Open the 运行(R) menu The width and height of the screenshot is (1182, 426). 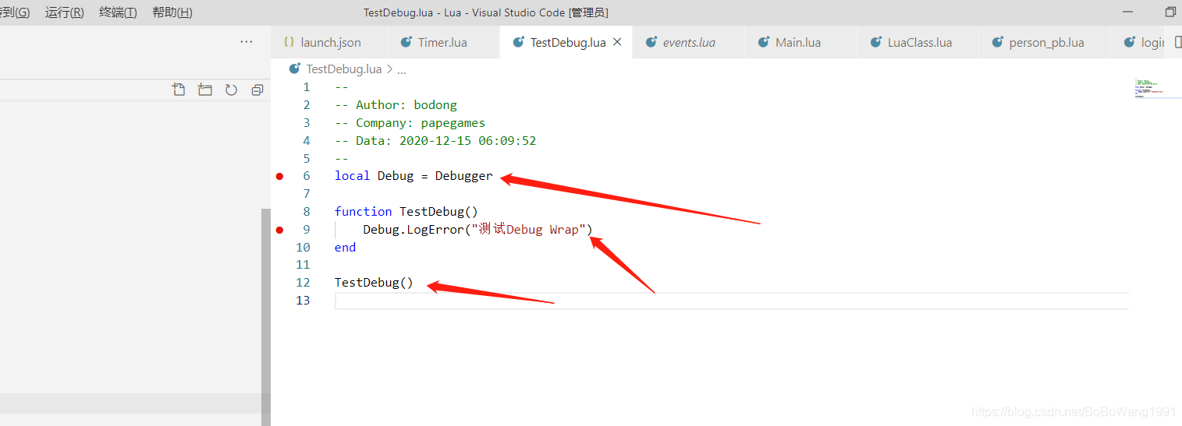click(65, 12)
